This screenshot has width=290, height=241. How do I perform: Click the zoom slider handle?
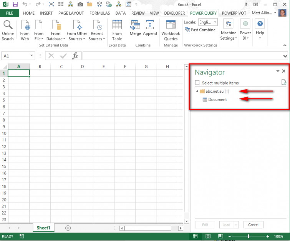click(x=249, y=236)
